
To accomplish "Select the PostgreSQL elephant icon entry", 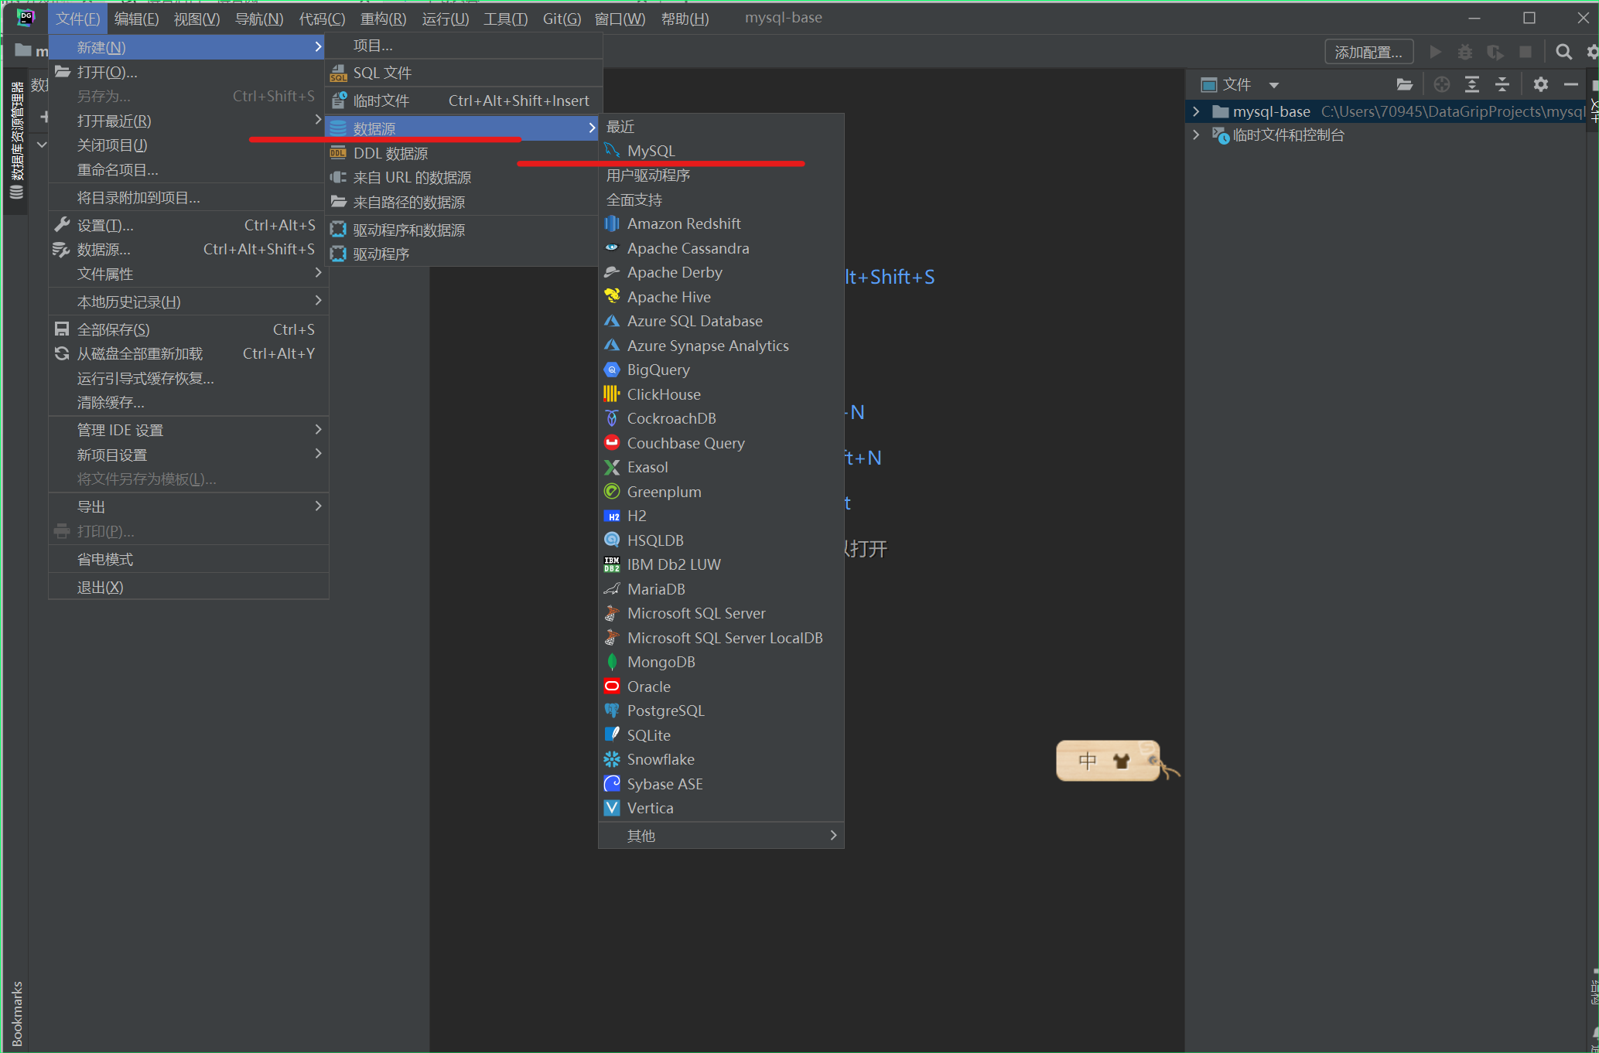I will (x=612, y=711).
